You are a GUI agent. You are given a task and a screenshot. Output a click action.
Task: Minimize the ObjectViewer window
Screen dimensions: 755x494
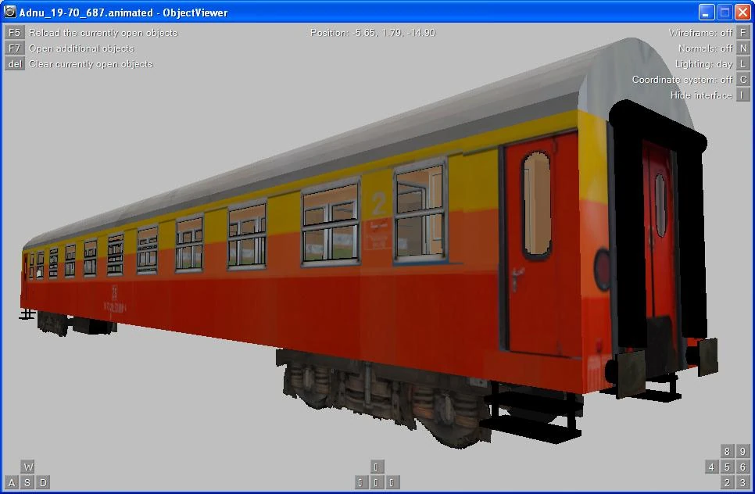tap(707, 12)
